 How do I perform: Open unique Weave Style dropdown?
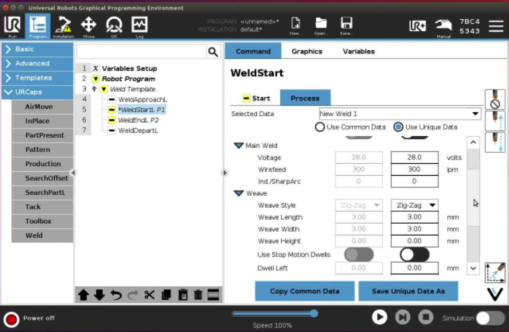click(x=415, y=205)
